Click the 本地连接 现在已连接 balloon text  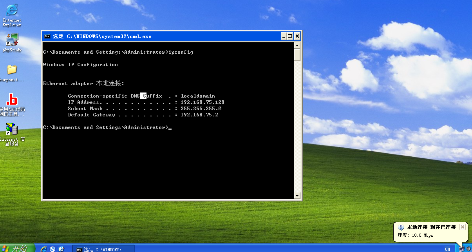coord(431,227)
